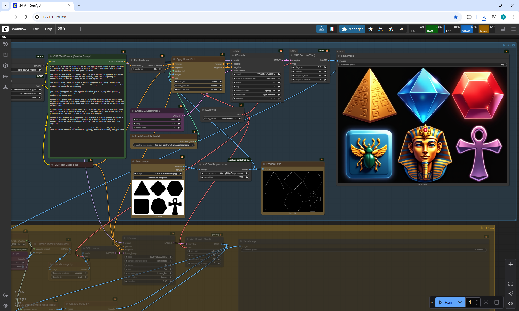Click choose file to upload button
This screenshot has height=311, width=519.
[x=158, y=178]
